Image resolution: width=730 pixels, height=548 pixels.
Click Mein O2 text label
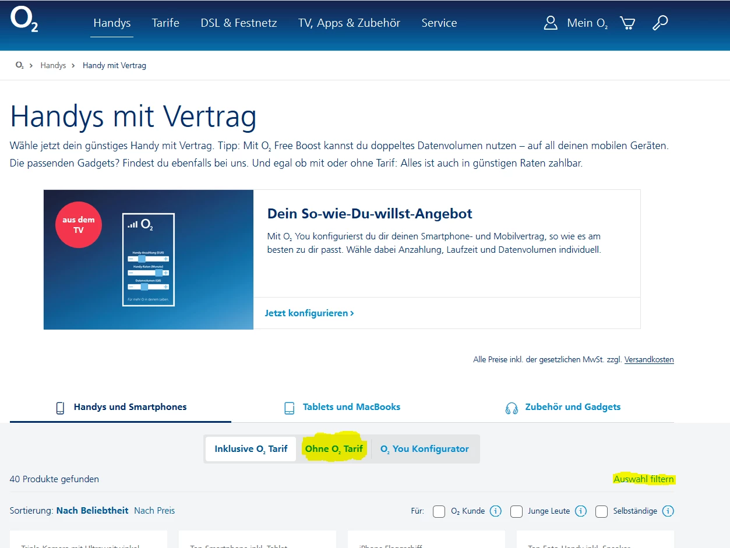[x=587, y=23]
